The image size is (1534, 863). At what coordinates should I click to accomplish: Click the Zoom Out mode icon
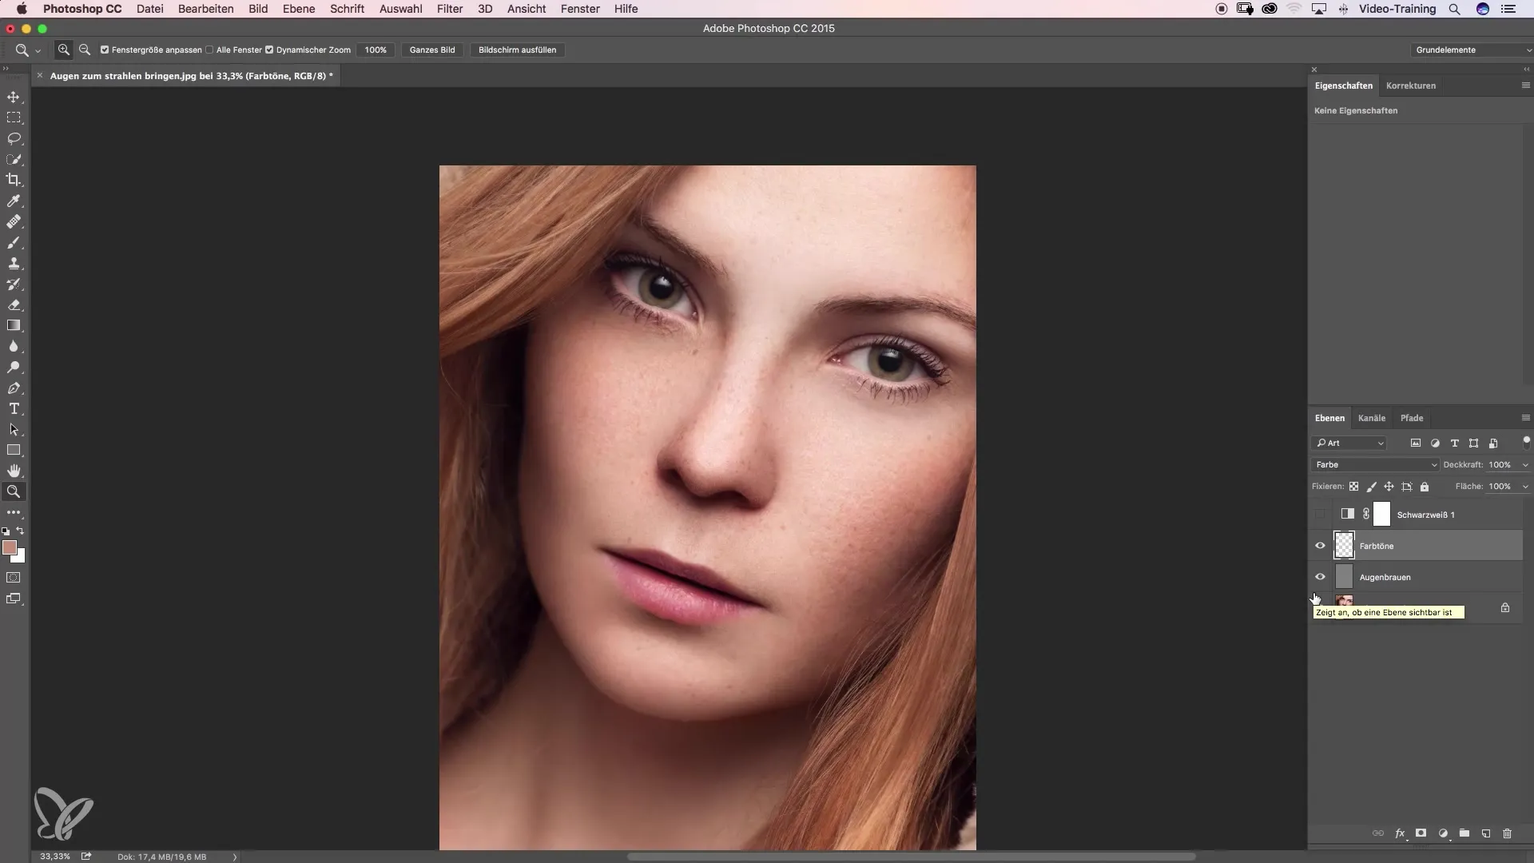tap(85, 50)
